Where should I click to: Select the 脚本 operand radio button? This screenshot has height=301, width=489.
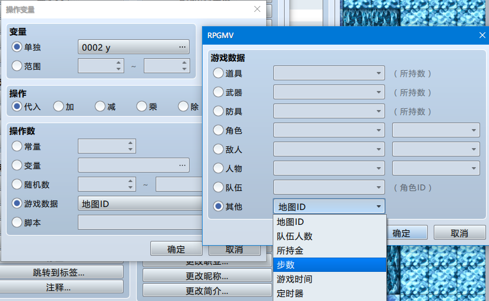point(17,222)
